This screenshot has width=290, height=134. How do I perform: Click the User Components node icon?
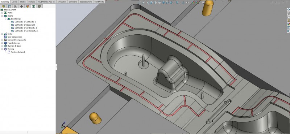[5, 37]
